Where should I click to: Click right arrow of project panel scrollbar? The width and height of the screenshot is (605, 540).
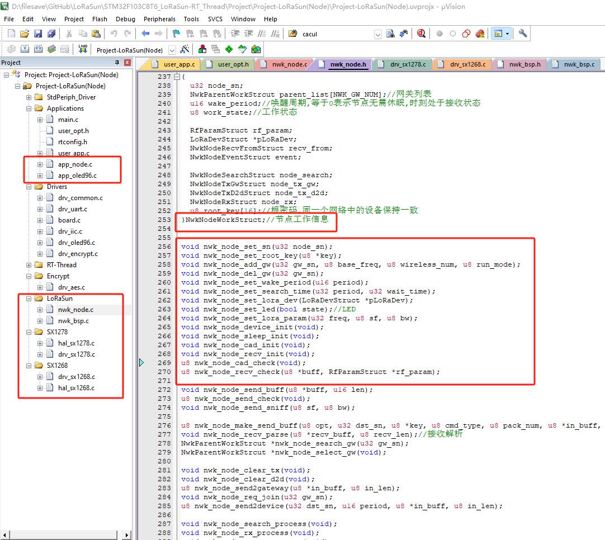coord(126,535)
